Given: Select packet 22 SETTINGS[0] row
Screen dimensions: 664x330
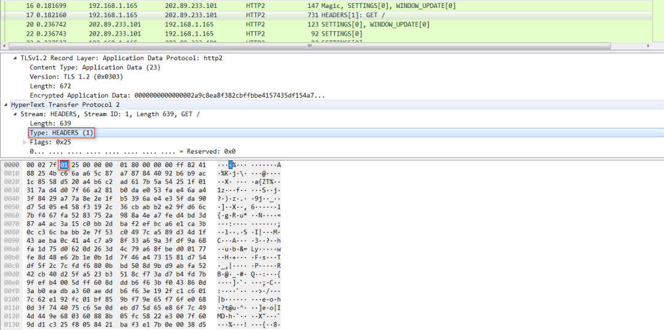Looking at the screenshot, I should (x=326, y=33).
